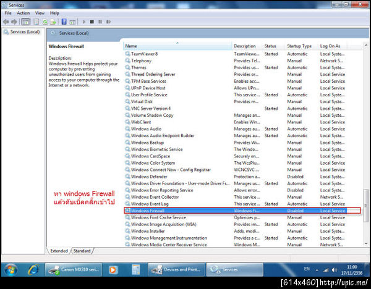Click the Windows Defender gear icon
Image resolution: width=371 pixels, height=289 pixels.
pos(127,177)
